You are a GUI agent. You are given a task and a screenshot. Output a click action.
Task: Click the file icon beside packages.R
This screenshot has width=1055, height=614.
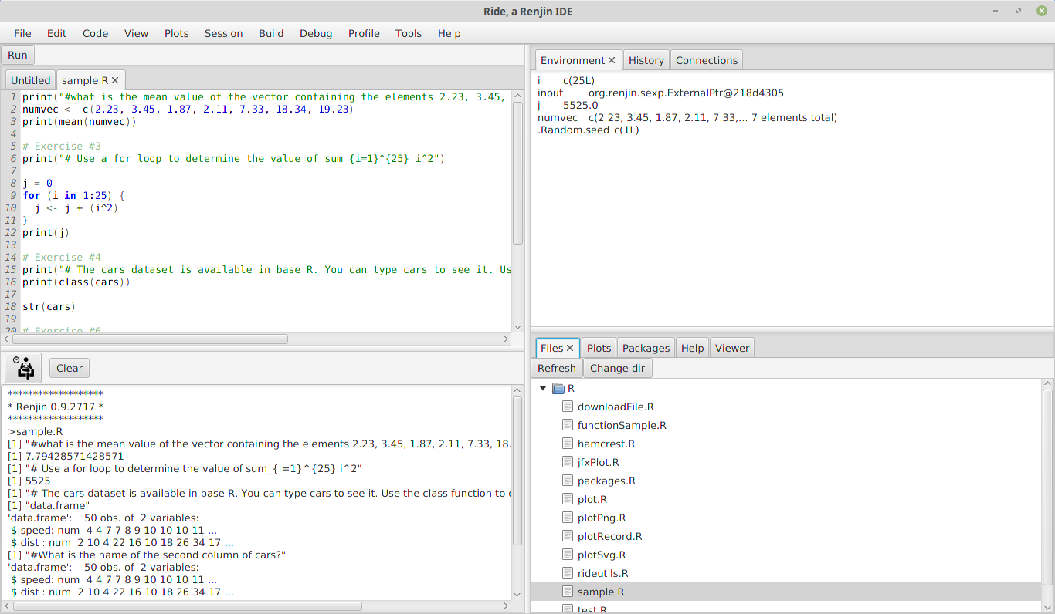pos(568,481)
